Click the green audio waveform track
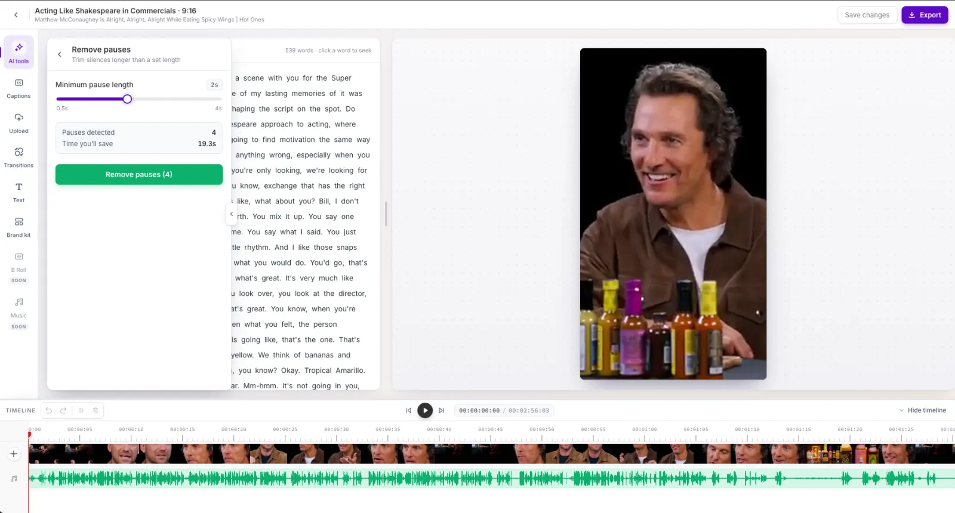The image size is (955, 513). pos(492,478)
